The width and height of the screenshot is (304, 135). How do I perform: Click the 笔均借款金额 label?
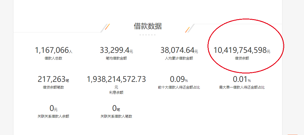116,58
